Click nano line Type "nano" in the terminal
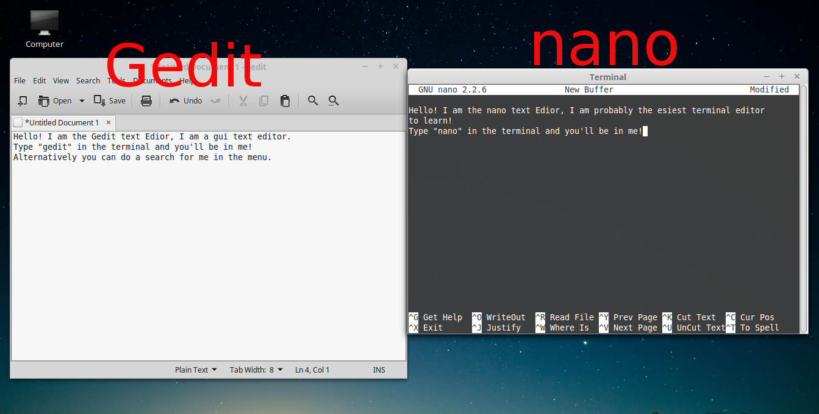 (x=526, y=131)
